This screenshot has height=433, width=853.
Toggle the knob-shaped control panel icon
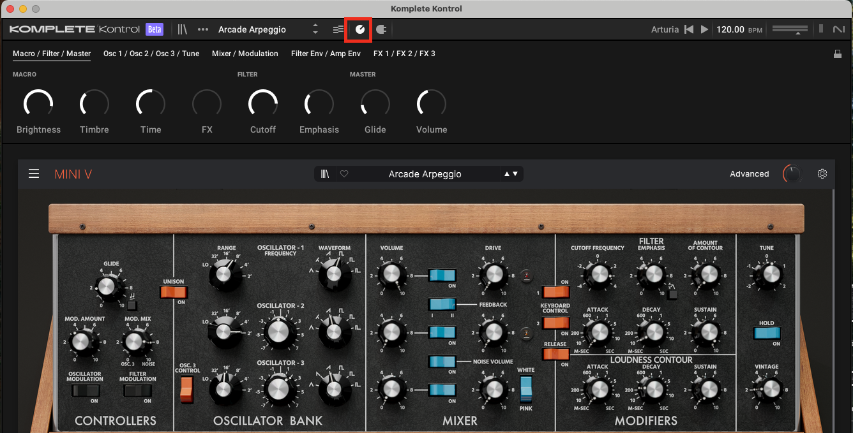pos(360,29)
